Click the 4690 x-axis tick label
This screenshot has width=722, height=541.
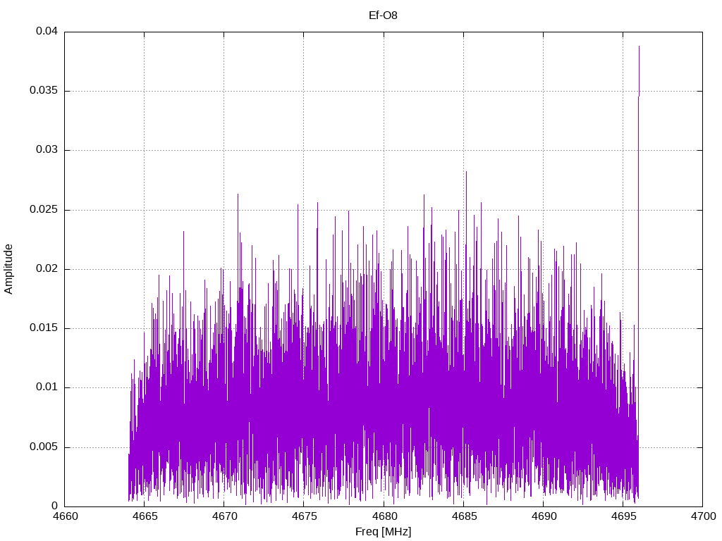543,516
